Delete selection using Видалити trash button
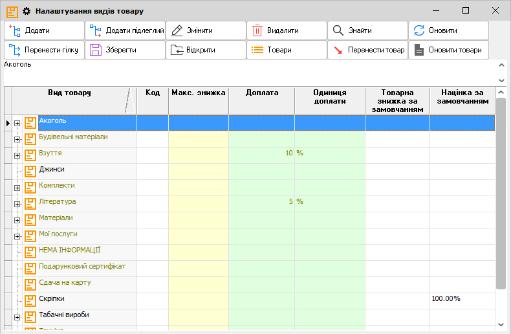This screenshot has width=511, height=334. coord(286,30)
